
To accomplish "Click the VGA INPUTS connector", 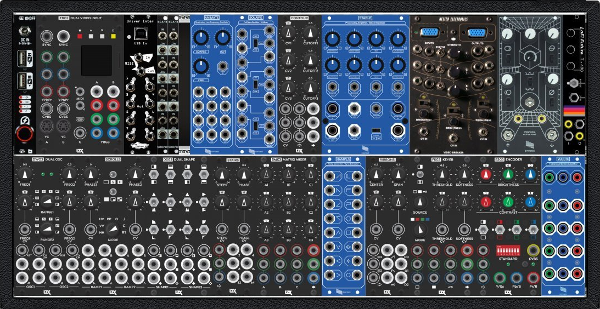I will tap(428, 33).
